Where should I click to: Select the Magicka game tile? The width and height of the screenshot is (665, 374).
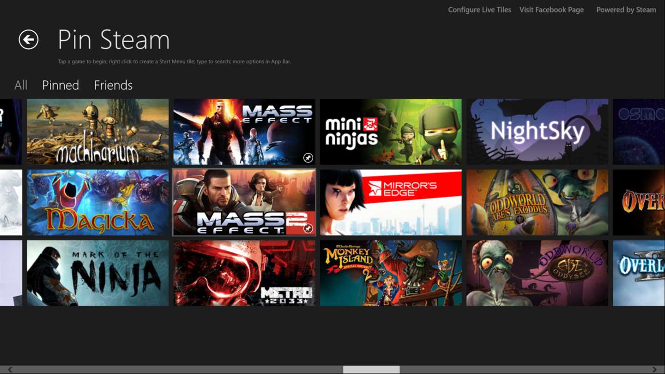pos(98,202)
